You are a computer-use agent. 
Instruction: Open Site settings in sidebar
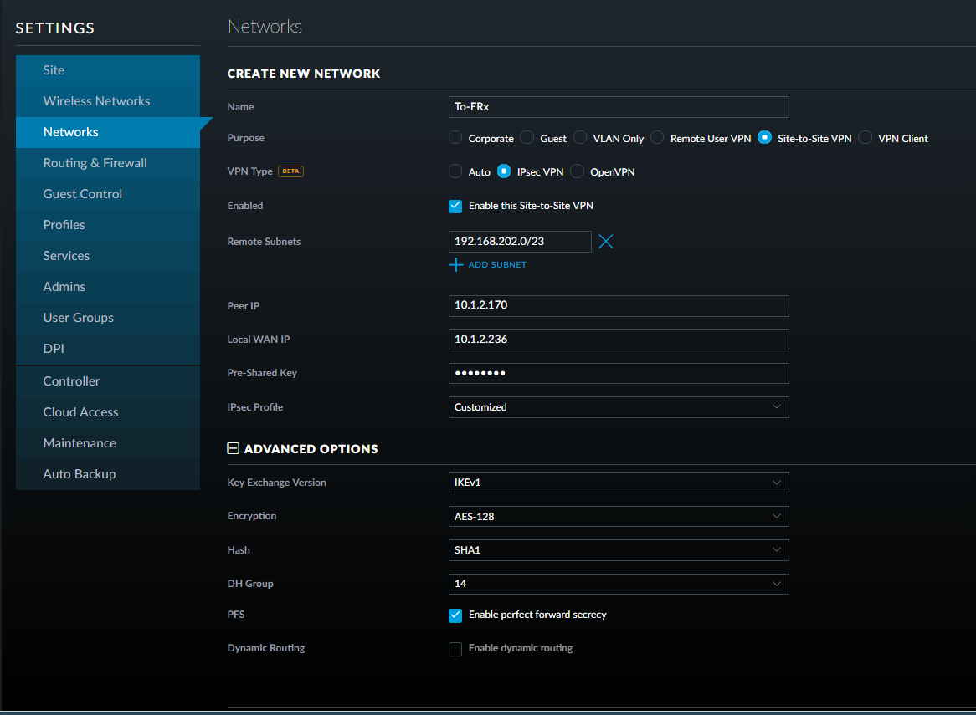coord(108,70)
